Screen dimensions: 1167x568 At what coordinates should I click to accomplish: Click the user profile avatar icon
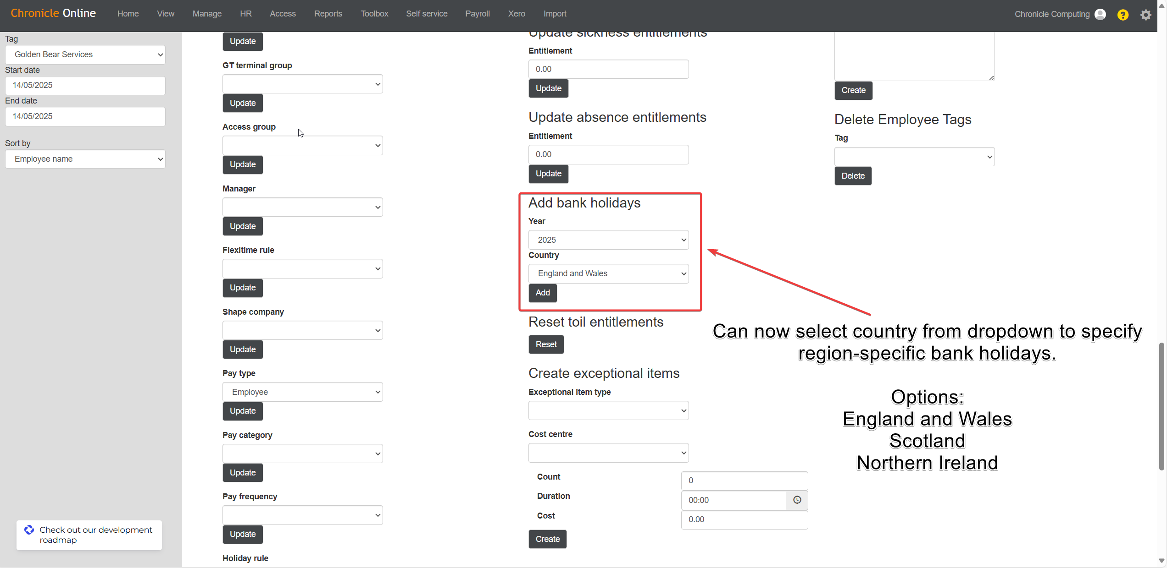[x=1100, y=14]
